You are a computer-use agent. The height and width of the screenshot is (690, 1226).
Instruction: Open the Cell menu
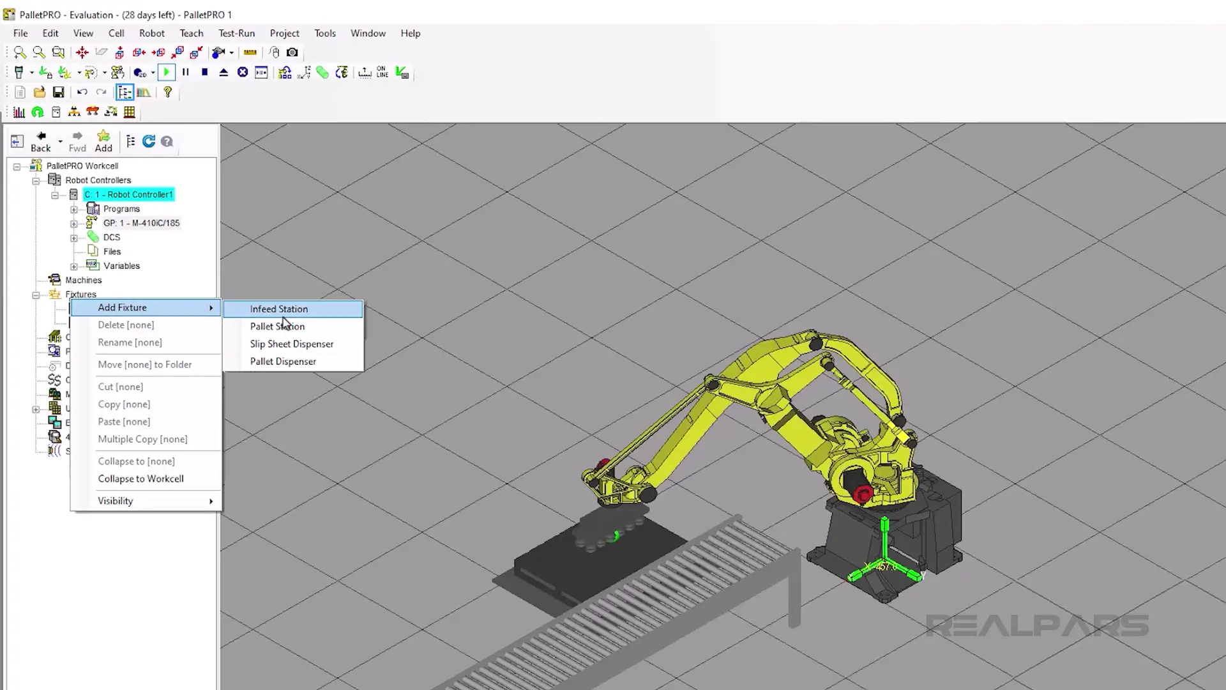pyautogui.click(x=116, y=33)
